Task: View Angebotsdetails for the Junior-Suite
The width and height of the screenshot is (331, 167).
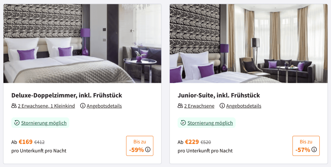Action: coord(243,106)
